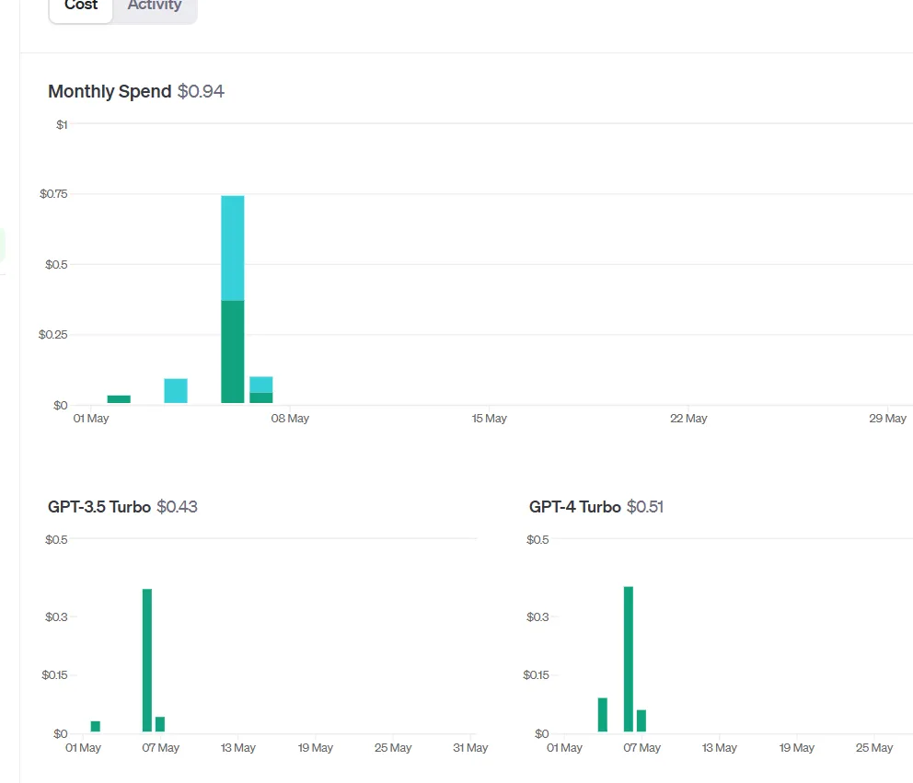Viewport: 913px width, 783px height.
Task: Click the standalone cyan bar in Monthly Spend
Action: tap(176, 391)
